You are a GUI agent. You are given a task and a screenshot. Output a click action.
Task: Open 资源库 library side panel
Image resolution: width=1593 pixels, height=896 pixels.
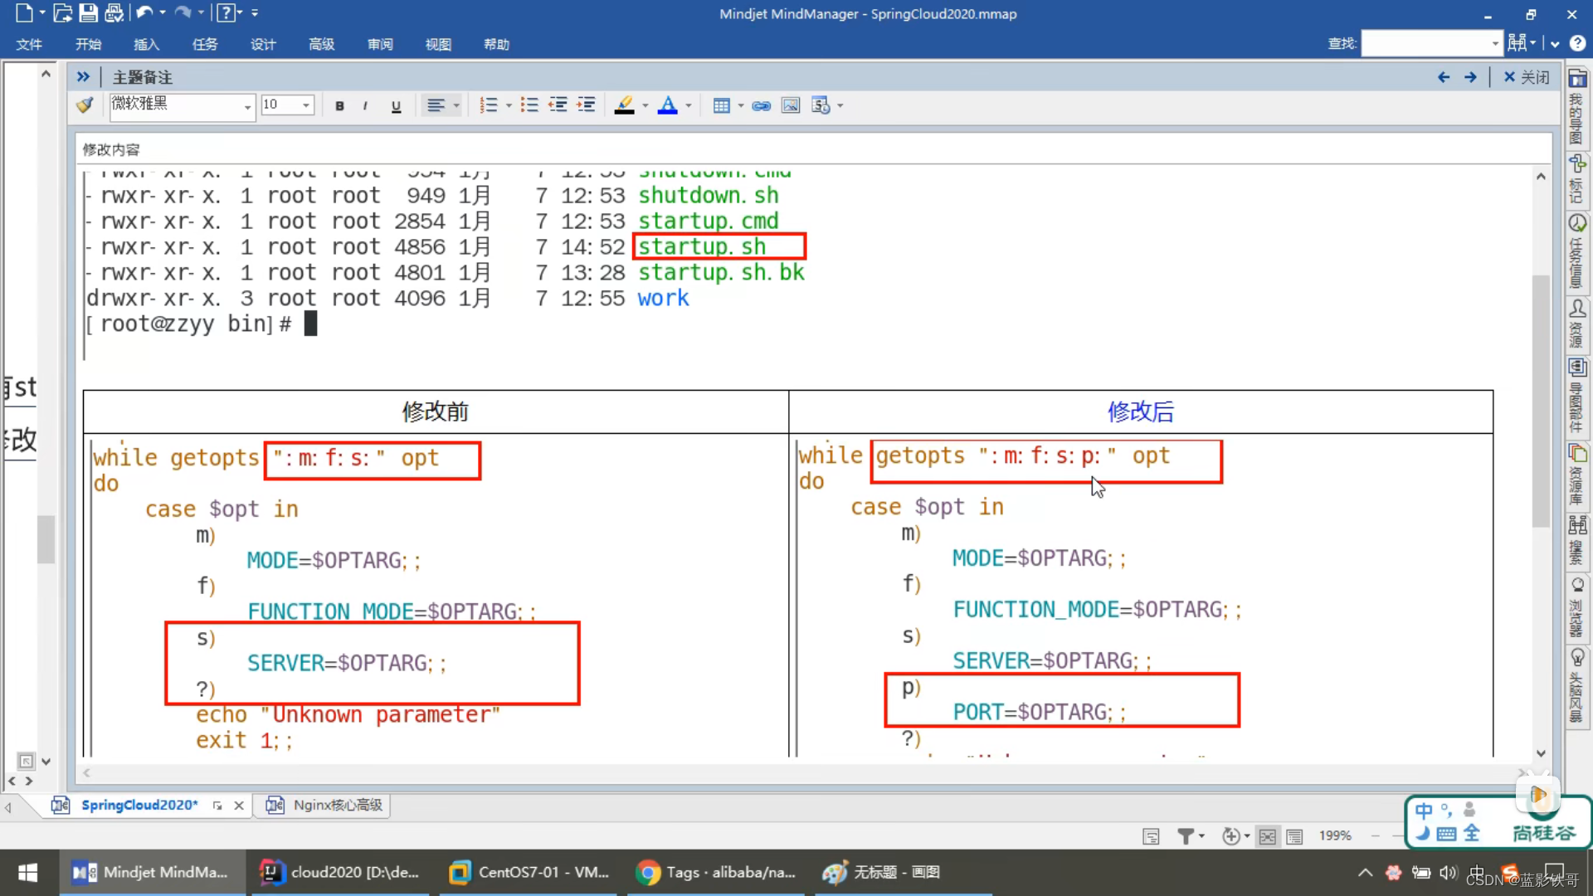pyautogui.click(x=1576, y=474)
